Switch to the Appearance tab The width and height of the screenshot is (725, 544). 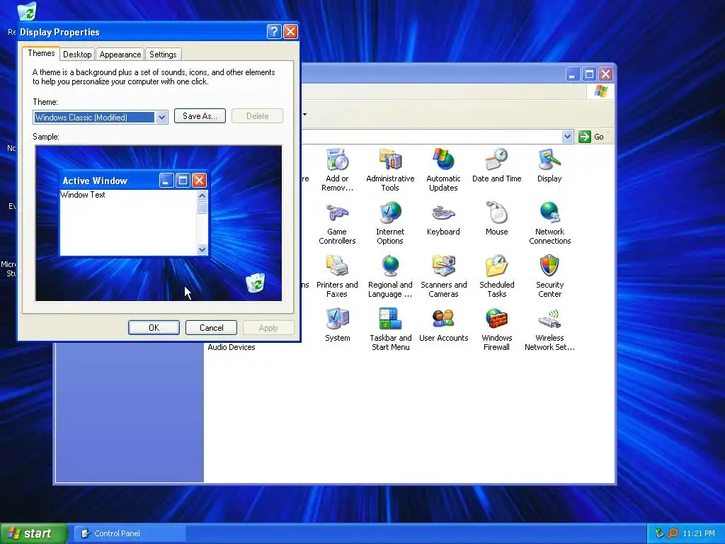[x=120, y=55]
